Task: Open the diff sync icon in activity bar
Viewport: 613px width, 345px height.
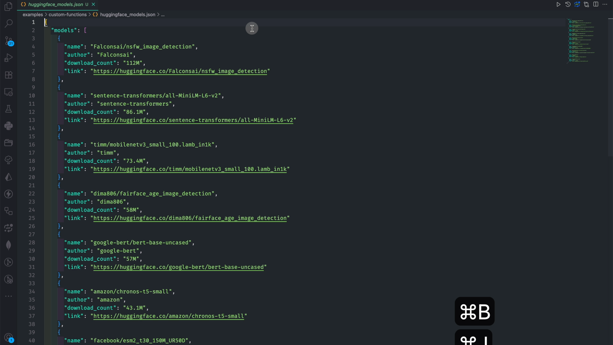Action: pyautogui.click(x=9, y=228)
